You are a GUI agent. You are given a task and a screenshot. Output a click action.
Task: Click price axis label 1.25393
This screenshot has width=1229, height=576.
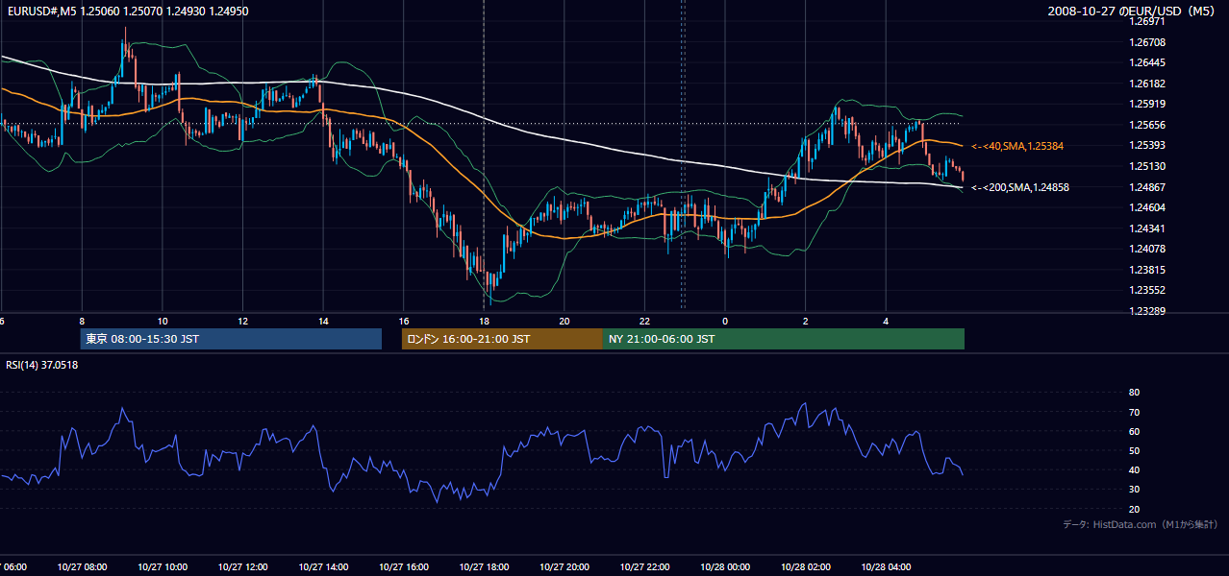1146,145
